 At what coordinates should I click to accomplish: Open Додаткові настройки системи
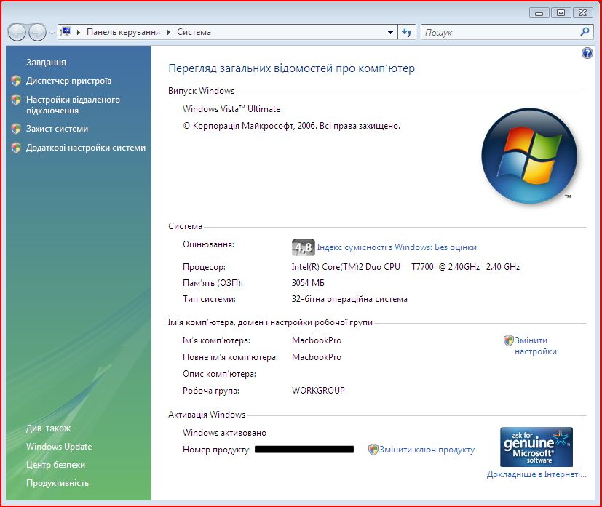click(x=86, y=148)
